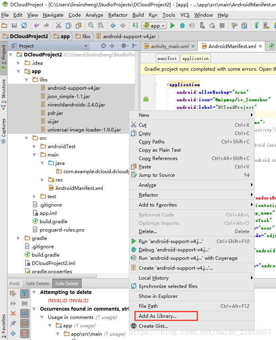Image resolution: width=276 pixels, height=340 pixels.
Task: Click Run with Coverage toolbar icon
Action: (192, 25)
